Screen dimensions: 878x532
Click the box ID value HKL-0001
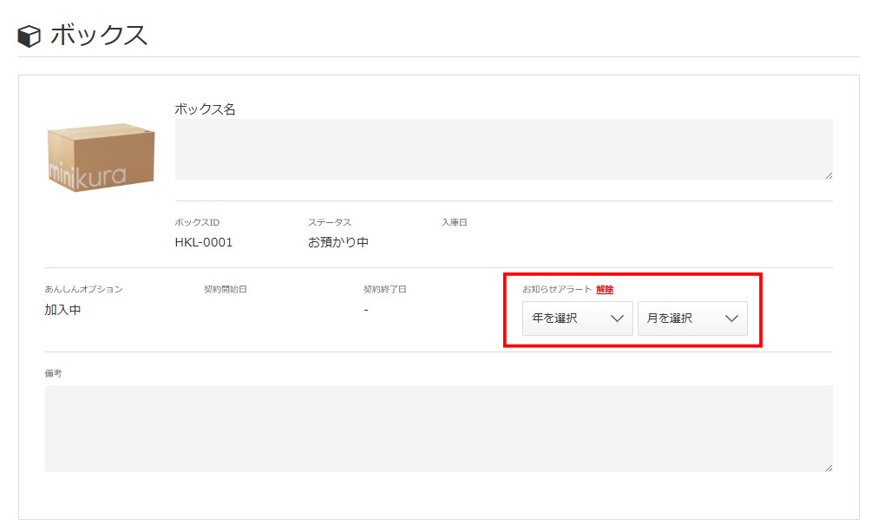[x=203, y=242]
